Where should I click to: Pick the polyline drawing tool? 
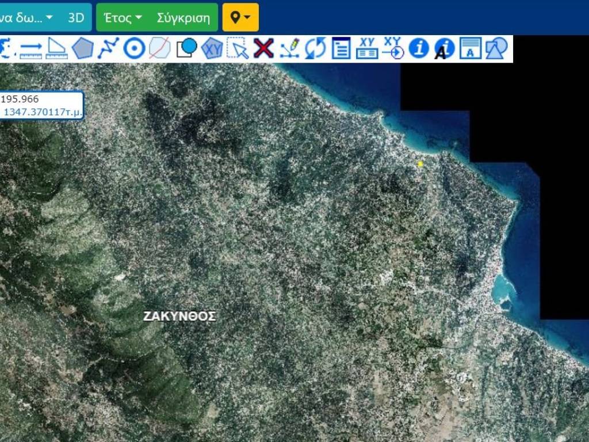(x=108, y=49)
